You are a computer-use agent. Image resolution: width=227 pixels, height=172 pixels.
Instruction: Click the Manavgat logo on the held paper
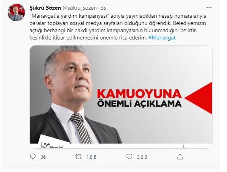tap(52, 145)
